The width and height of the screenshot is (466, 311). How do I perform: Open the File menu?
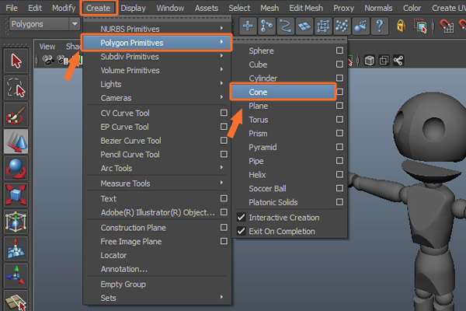click(x=12, y=8)
